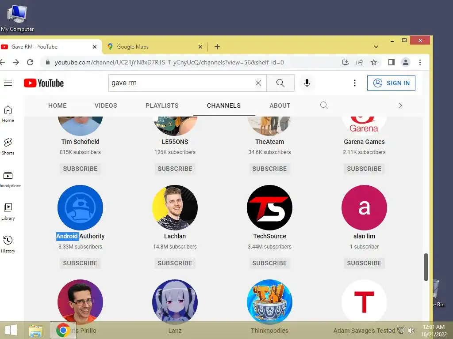
Task: Select the CHANNELS tab
Action: point(223,105)
